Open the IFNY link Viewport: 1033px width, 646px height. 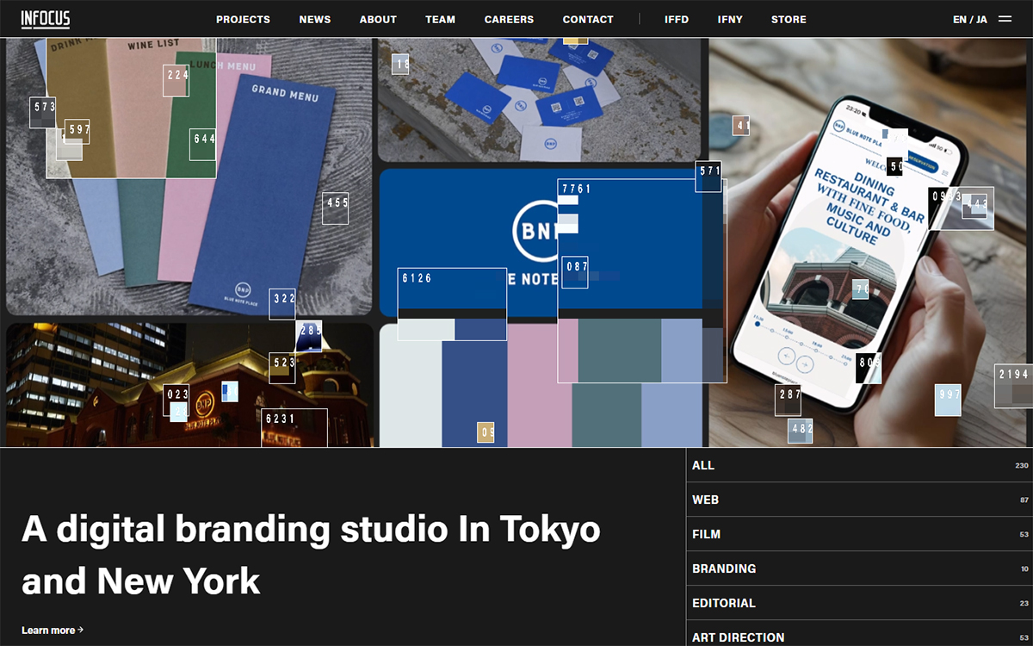point(730,19)
